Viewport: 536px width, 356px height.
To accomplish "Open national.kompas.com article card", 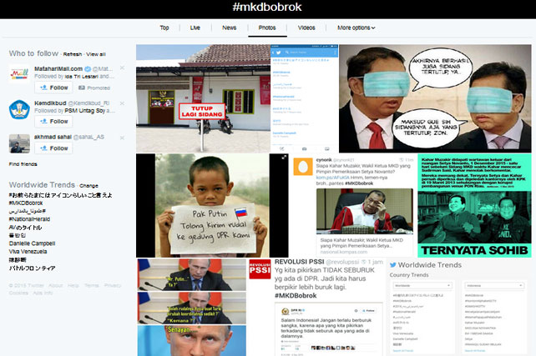I will click(x=364, y=246).
